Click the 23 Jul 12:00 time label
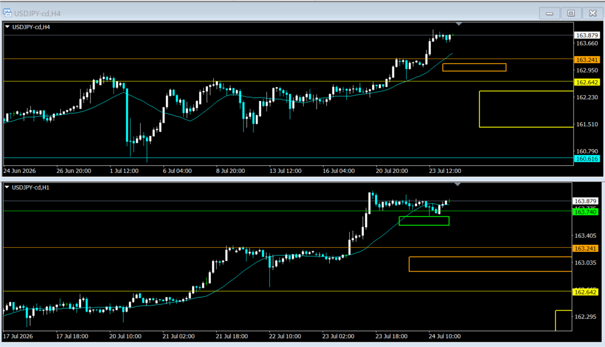This screenshot has width=605, height=347. click(445, 171)
